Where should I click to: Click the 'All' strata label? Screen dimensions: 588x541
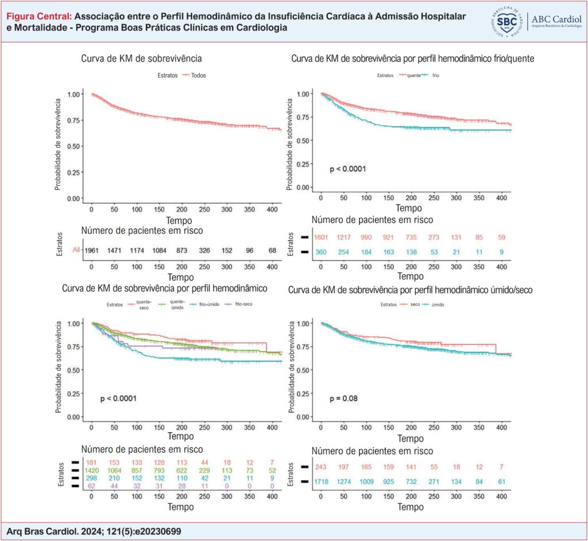coord(75,250)
